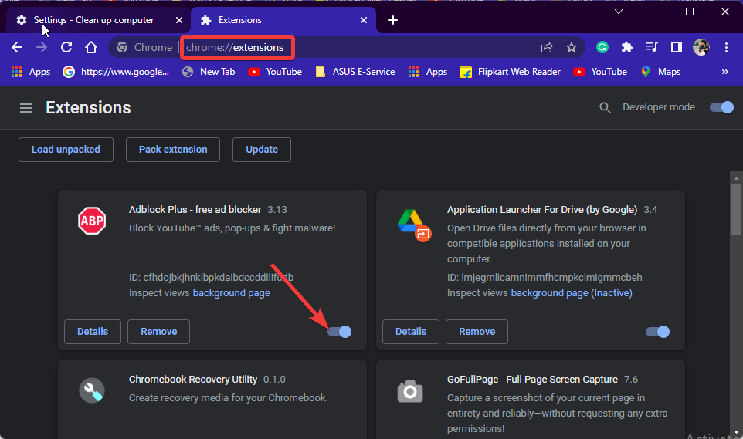Click the Load unpacked button
743x439 pixels.
pyautogui.click(x=66, y=150)
